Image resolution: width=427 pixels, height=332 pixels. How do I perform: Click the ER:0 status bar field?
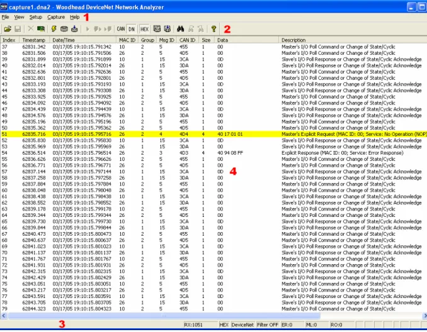tap(292, 324)
